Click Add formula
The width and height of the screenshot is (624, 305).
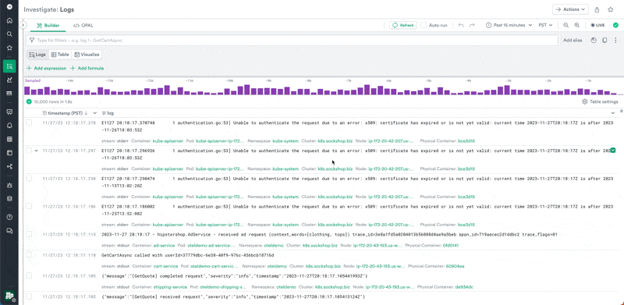pos(87,69)
